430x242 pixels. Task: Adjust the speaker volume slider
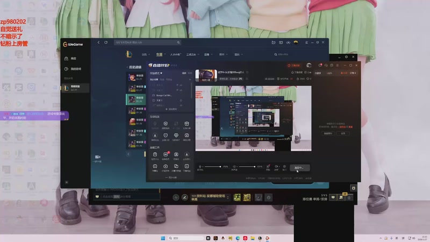tap(247, 167)
